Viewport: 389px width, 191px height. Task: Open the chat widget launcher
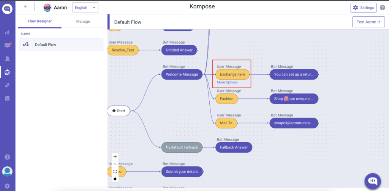coord(373,182)
